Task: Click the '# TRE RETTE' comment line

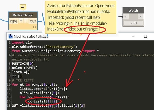Action: point(23,81)
